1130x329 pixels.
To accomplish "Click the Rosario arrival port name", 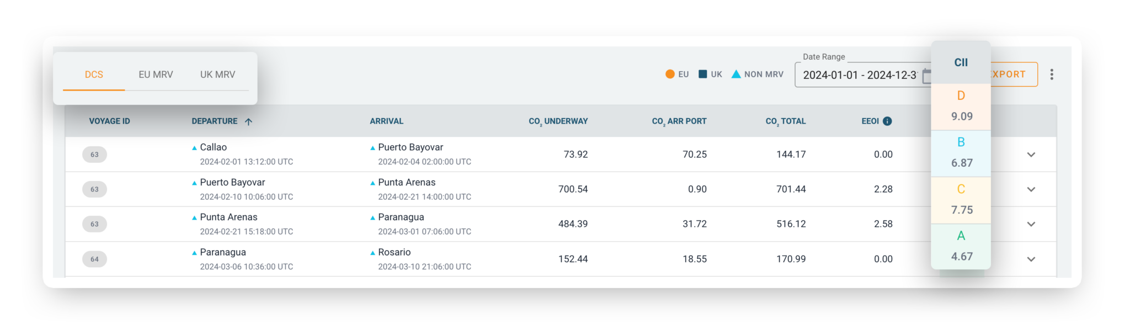I will tap(394, 252).
